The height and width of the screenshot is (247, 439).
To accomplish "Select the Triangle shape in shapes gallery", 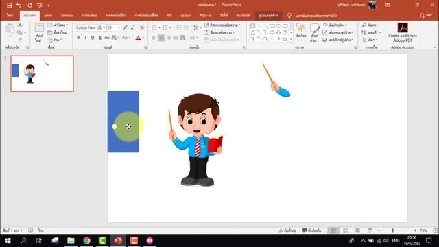I will 253,33.
